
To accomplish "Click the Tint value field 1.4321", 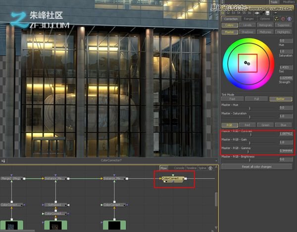I will pyautogui.click(x=286, y=67).
